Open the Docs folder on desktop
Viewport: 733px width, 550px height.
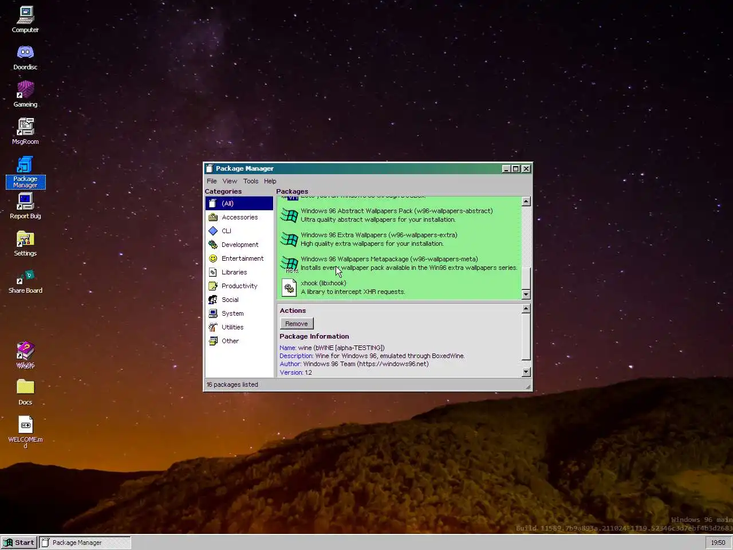(x=25, y=392)
